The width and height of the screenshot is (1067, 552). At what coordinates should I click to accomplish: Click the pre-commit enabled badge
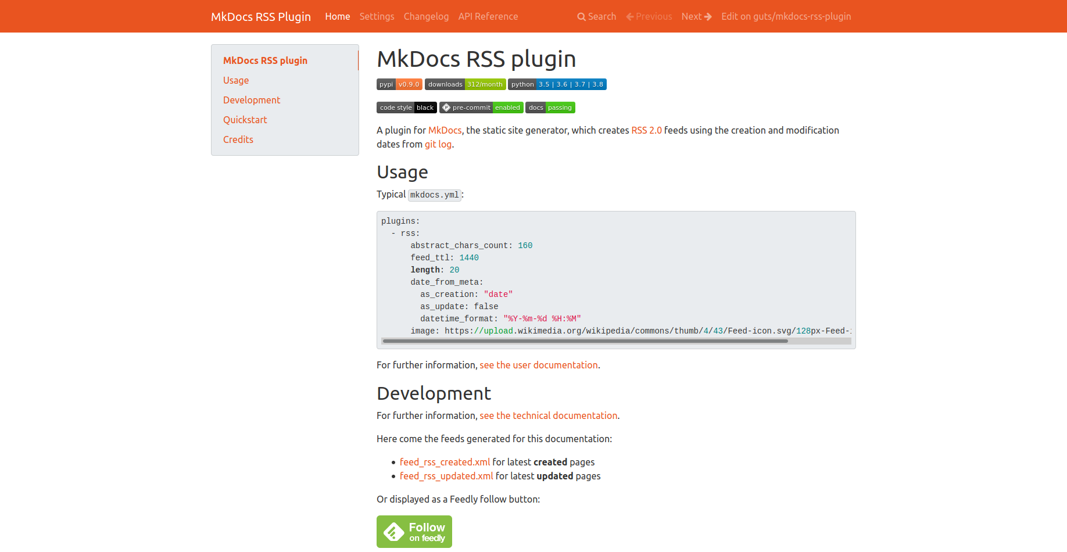coord(481,107)
